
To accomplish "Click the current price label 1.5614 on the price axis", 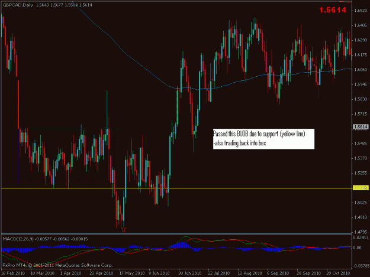I will click(361, 127).
